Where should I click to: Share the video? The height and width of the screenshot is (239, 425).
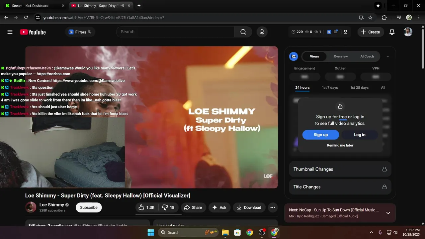pyautogui.click(x=193, y=207)
